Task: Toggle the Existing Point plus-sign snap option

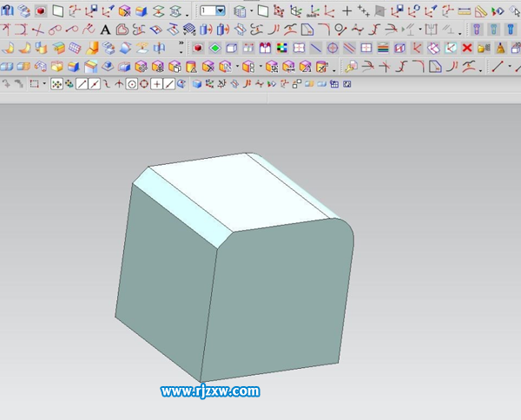Action: (156, 84)
